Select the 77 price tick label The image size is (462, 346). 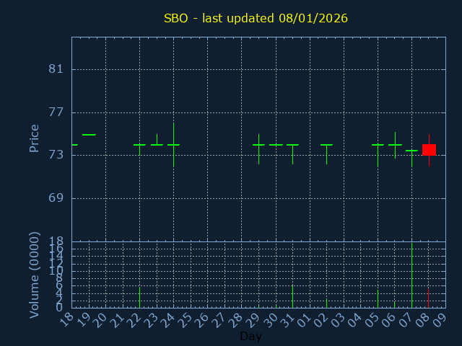[56, 112]
